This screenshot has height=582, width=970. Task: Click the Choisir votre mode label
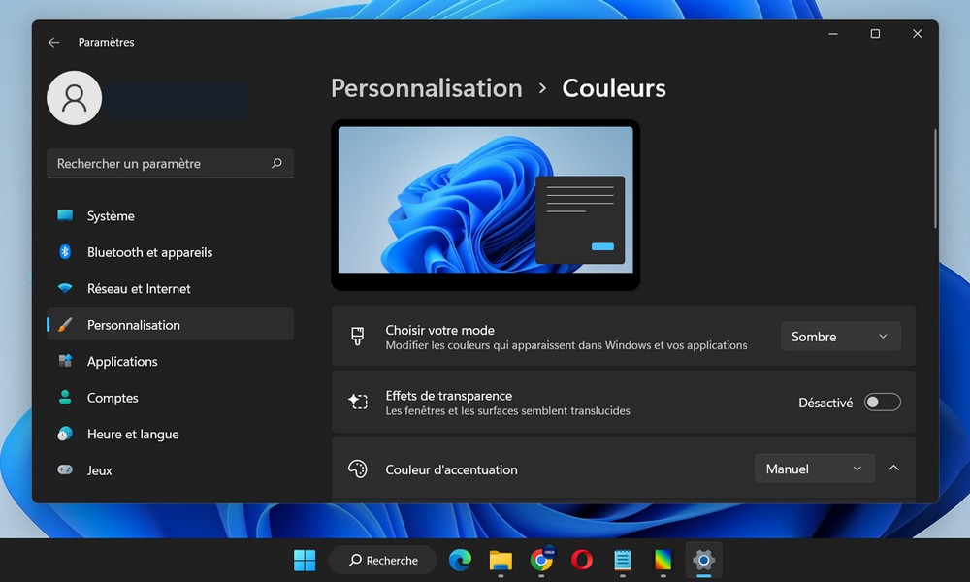click(x=439, y=330)
